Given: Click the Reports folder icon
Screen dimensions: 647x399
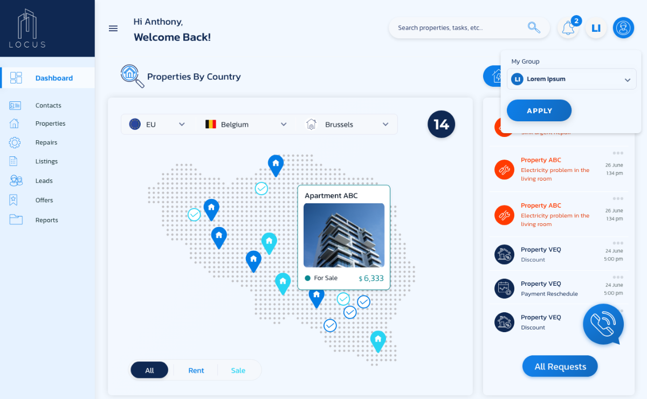Looking at the screenshot, I should tap(16, 219).
